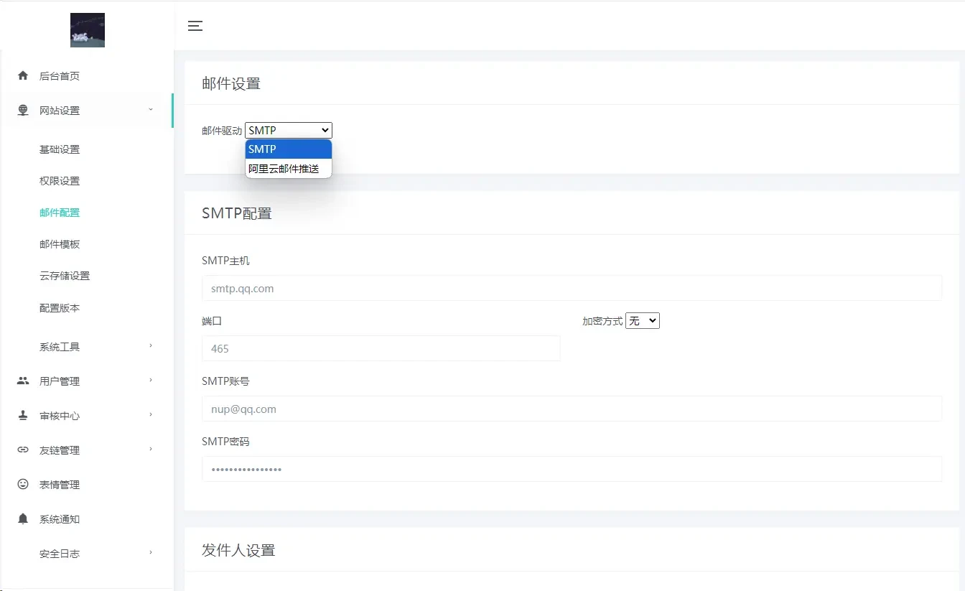This screenshot has height=591, width=965.
Task: Open the 加密方式 dropdown
Action: pos(643,321)
